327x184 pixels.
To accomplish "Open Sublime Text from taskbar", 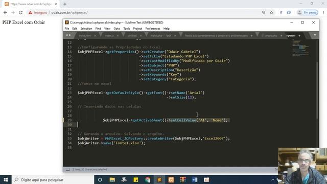I will coord(159,179).
